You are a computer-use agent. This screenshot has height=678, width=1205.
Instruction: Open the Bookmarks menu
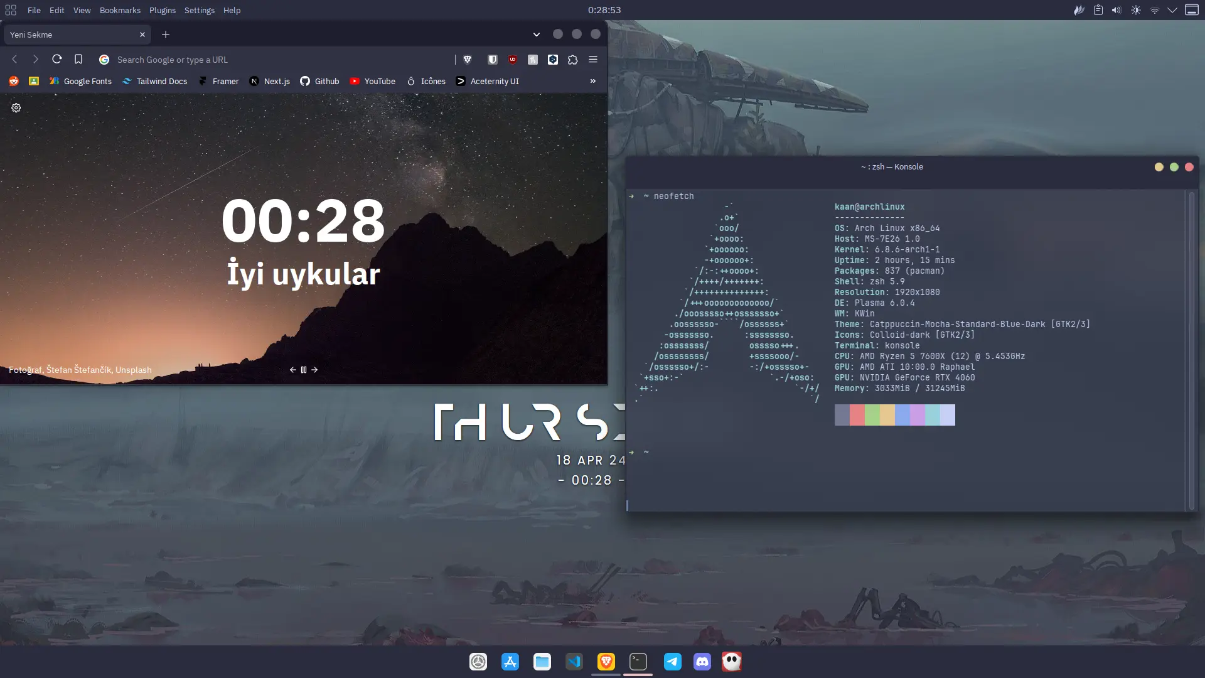tap(120, 10)
